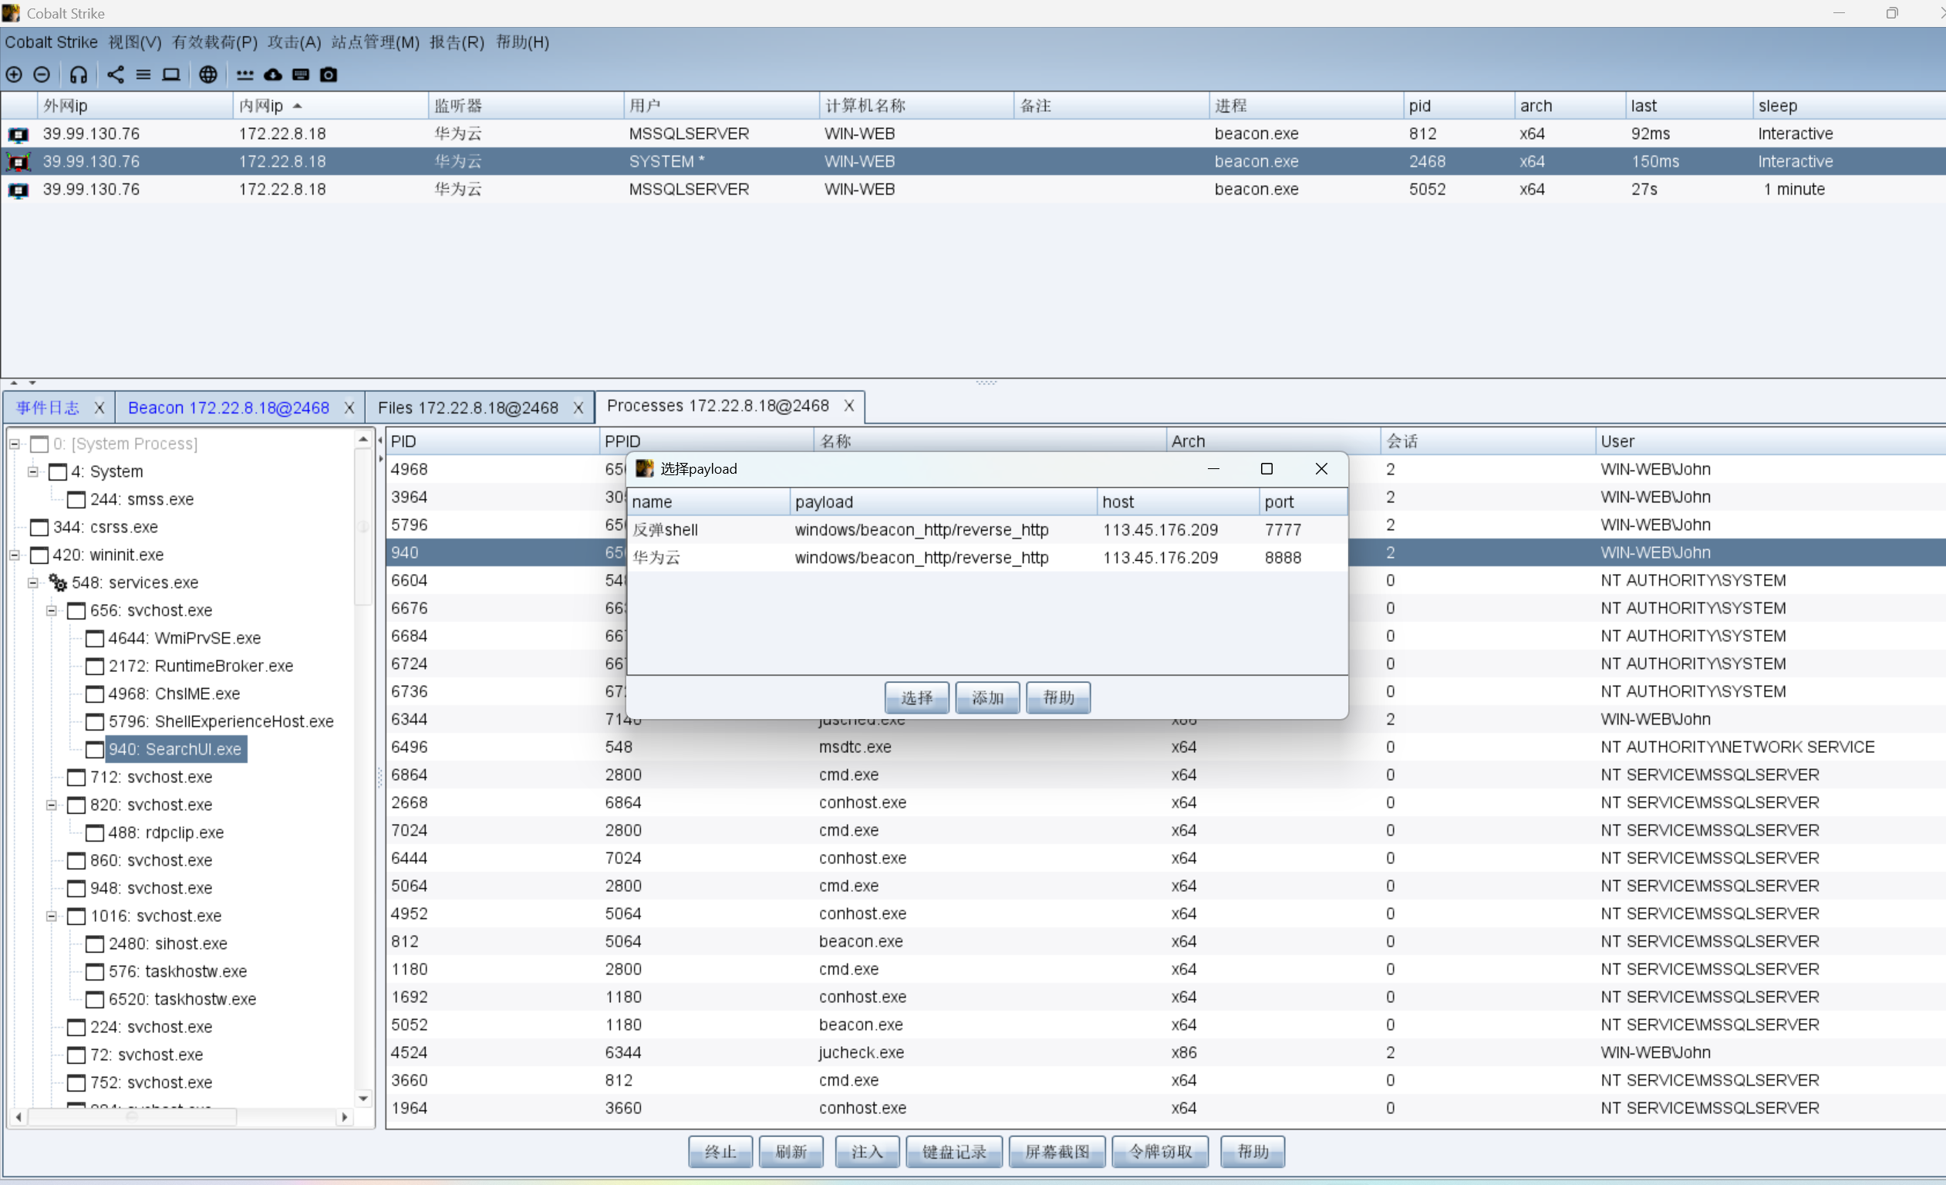Collapse the 548: services.exe tree node
This screenshot has height=1185, width=1946.
click(x=33, y=583)
